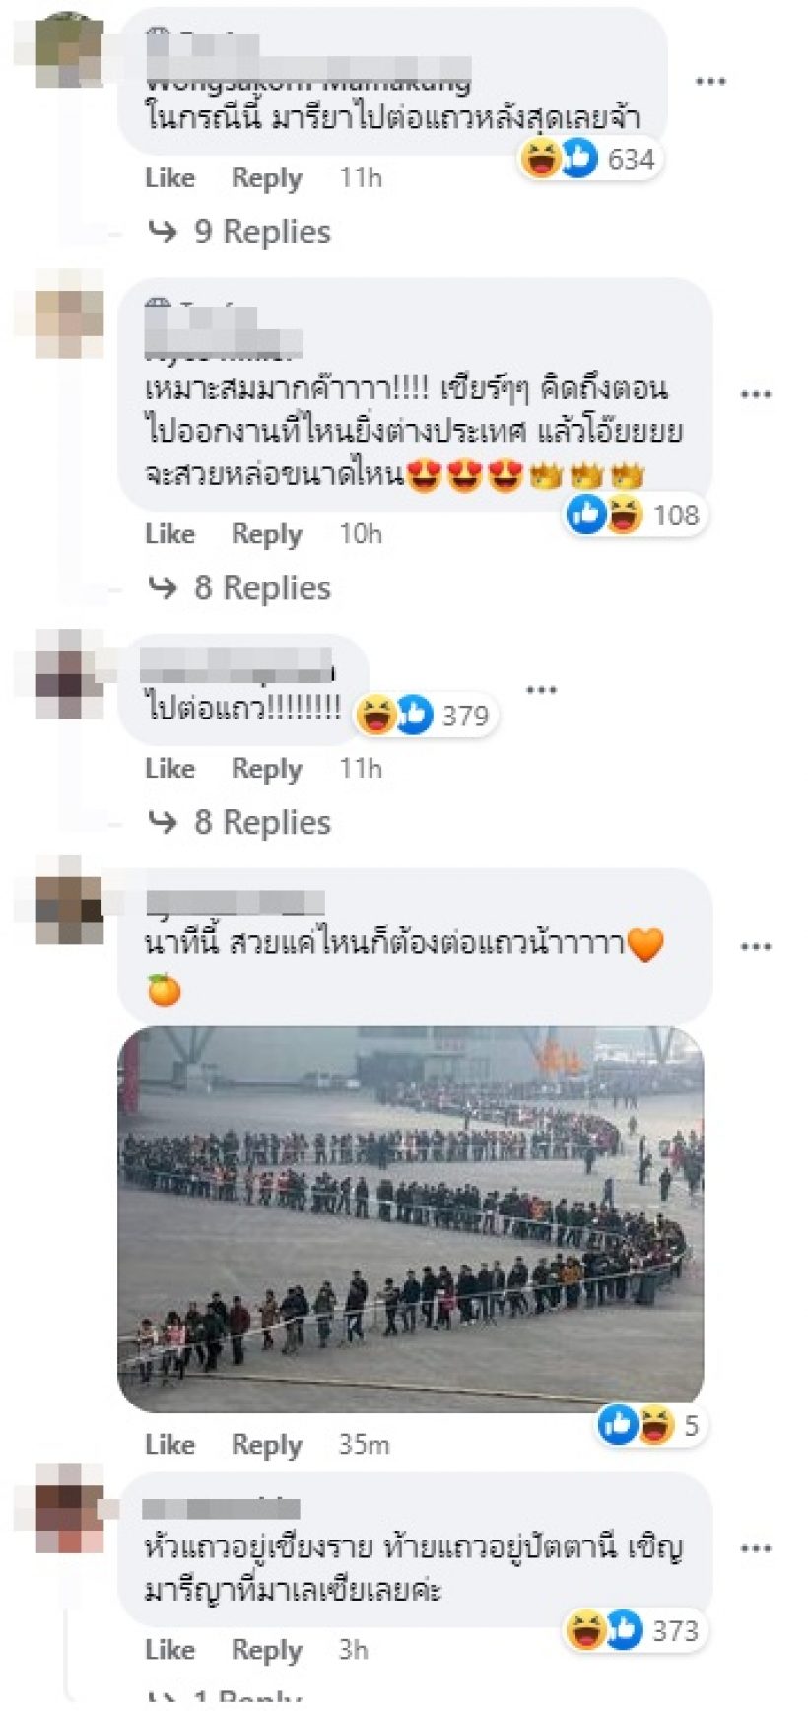
Task: Open three-dot menu on the 373-reaction comment
Action: (755, 1549)
